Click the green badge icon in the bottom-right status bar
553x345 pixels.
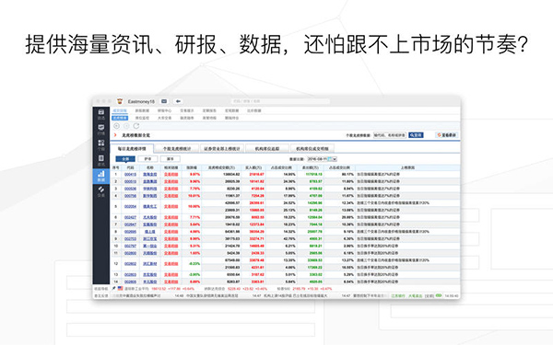coord(439,295)
